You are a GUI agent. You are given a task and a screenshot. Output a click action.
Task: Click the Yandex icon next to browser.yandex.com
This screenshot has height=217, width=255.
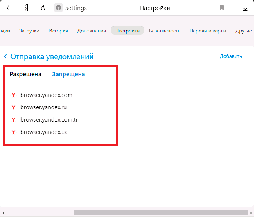pyautogui.click(x=13, y=95)
